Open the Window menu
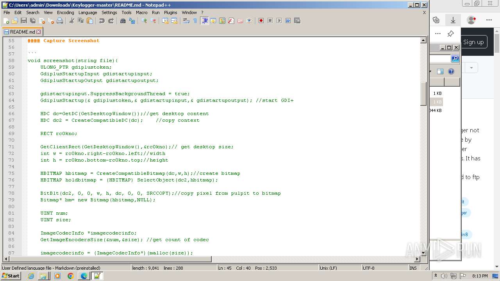This screenshot has width=500, height=281. (189, 12)
